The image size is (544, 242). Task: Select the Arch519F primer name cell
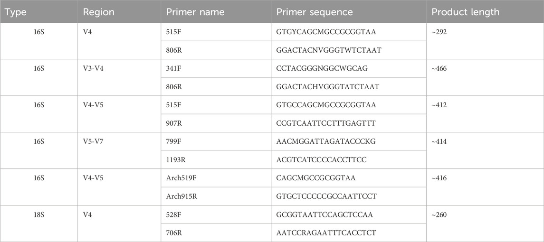pos(216,178)
